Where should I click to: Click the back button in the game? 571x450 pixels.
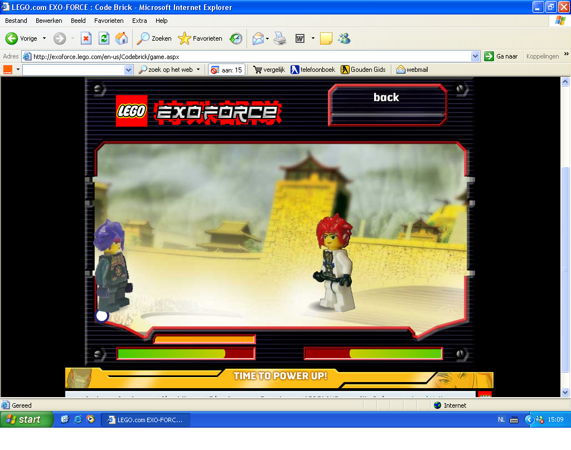pos(388,105)
